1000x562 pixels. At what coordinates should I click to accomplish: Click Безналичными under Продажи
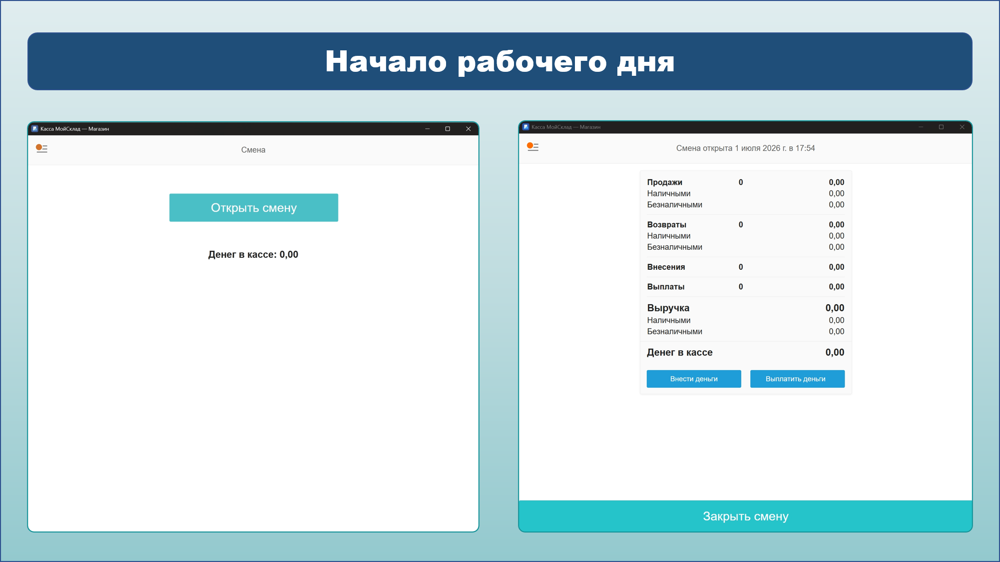click(x=674, y=205)
